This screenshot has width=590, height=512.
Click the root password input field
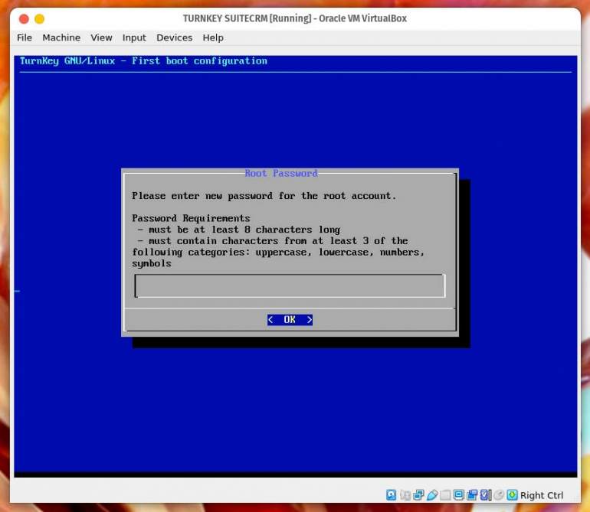pyautogui.click(x=290, y=285)
